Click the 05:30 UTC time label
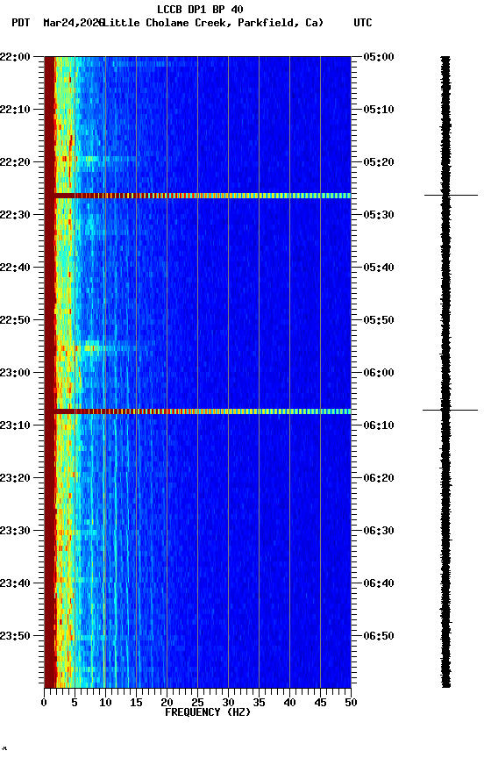 coord(379,215)
